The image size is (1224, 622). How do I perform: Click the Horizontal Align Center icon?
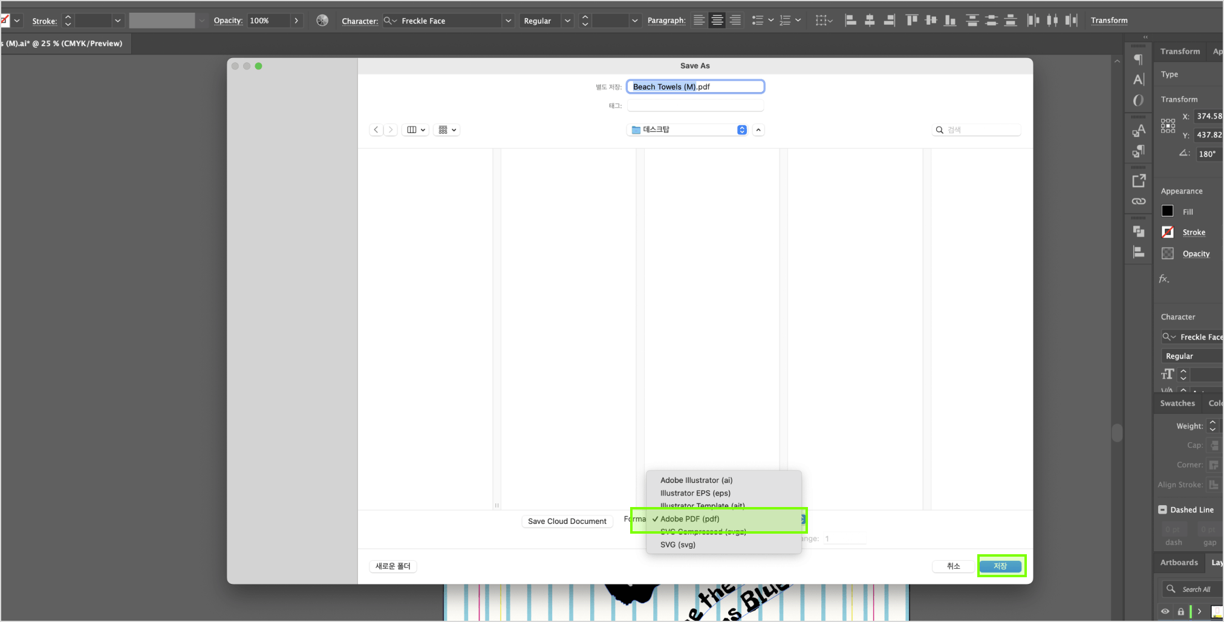pos(870,21)
